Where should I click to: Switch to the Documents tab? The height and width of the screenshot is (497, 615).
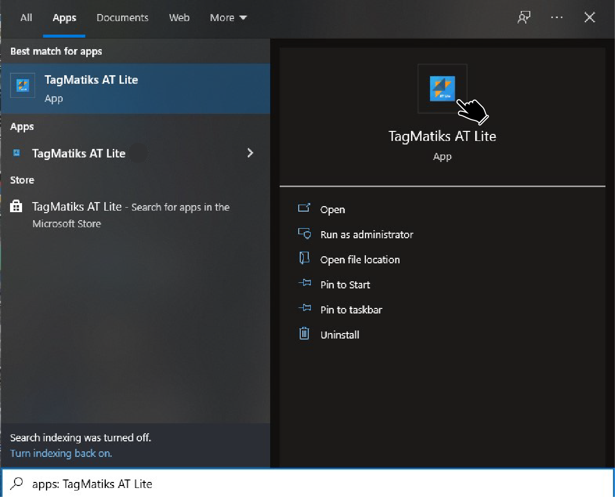tap(122, 18)
